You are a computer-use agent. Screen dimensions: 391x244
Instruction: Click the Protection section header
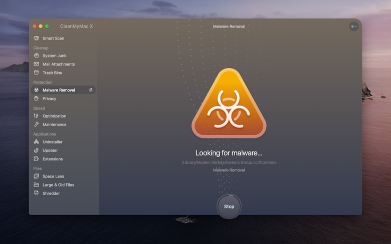(43, 82)
